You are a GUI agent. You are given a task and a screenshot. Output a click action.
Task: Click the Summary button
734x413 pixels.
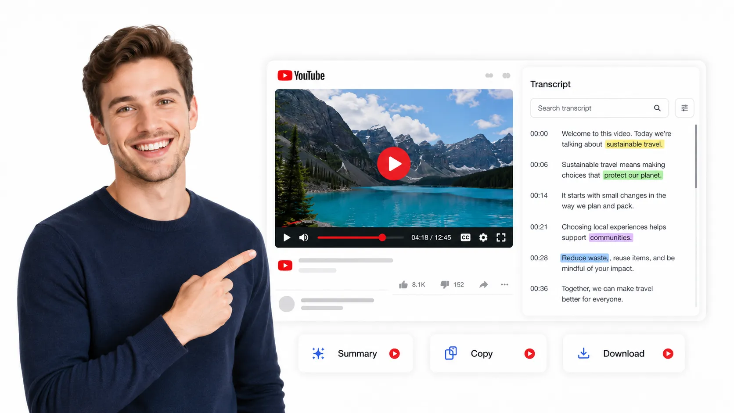tap(356, 354)
